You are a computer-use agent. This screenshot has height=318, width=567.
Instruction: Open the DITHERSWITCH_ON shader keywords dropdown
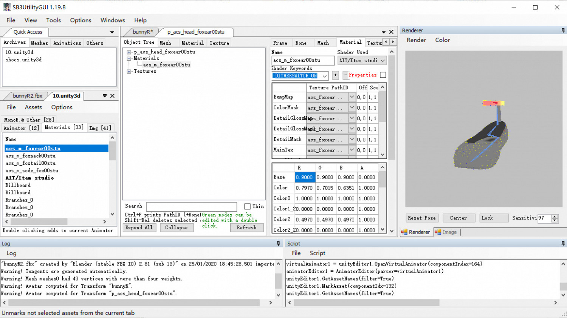[324, 76]
